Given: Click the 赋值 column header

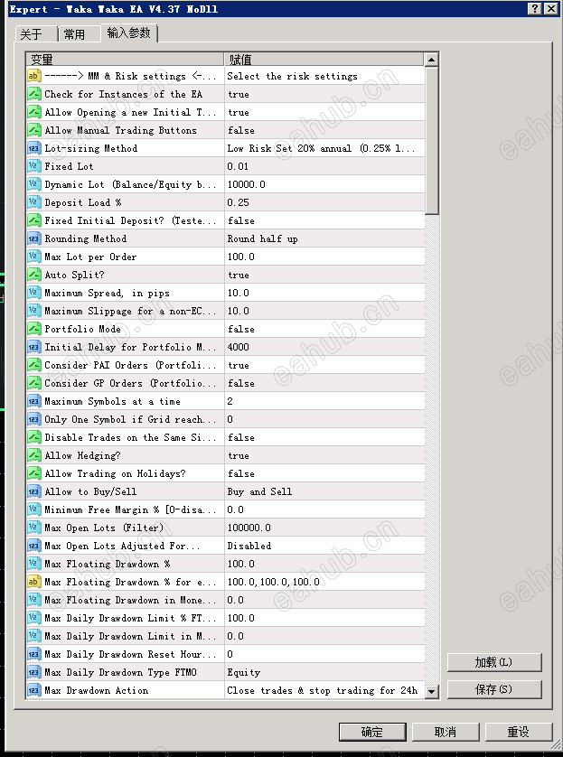Looking at the screenshot, I should (324, 59).
